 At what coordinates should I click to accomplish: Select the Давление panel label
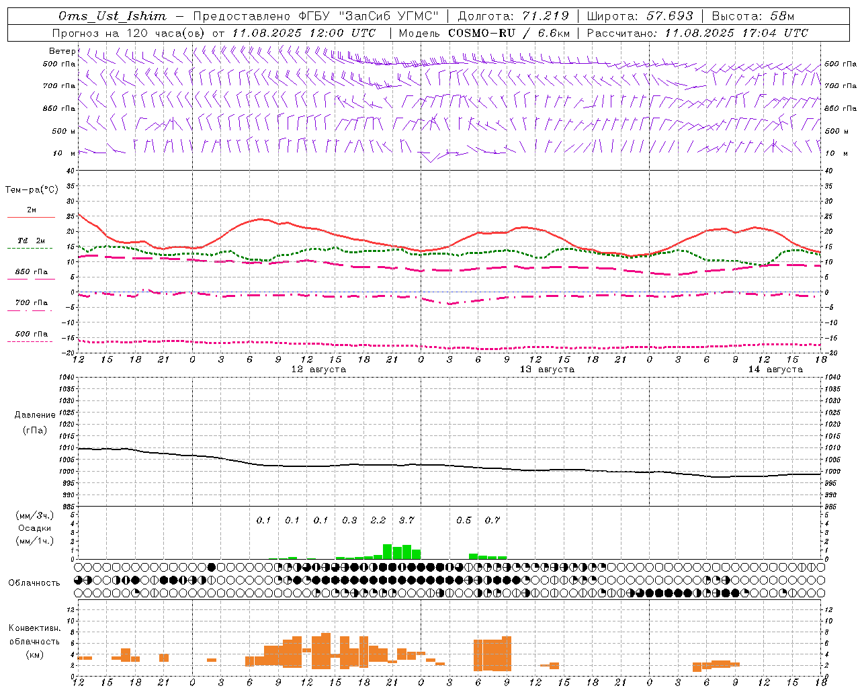[x=35, y=415]
